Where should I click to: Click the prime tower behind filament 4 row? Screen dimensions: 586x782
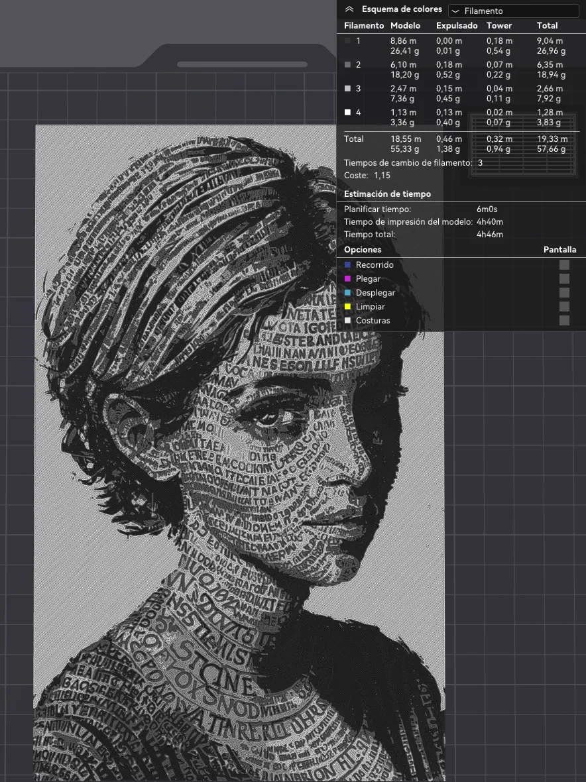522,144
